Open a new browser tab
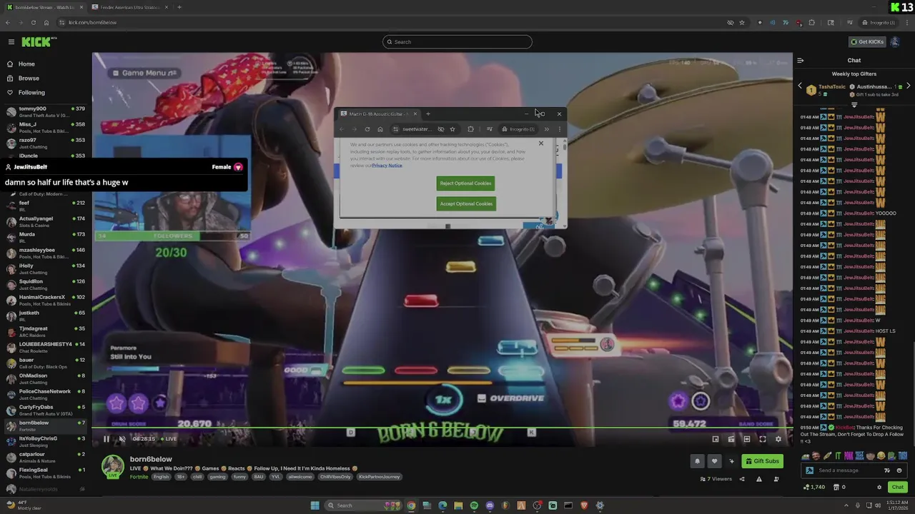The width and height of the screenshot is (915, 514). (179, 7)
